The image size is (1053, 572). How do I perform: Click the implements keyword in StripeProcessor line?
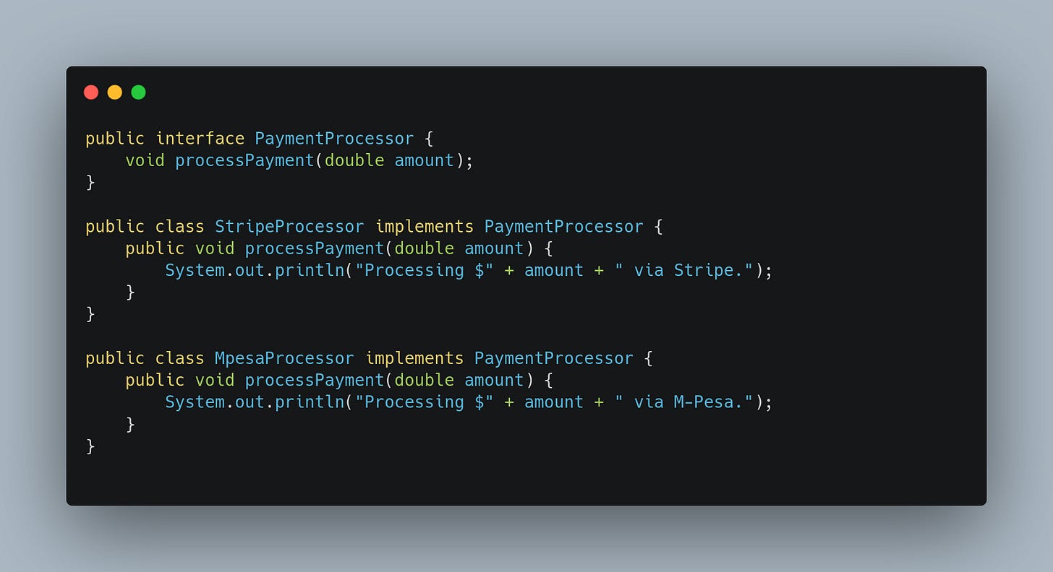(425, 226)
